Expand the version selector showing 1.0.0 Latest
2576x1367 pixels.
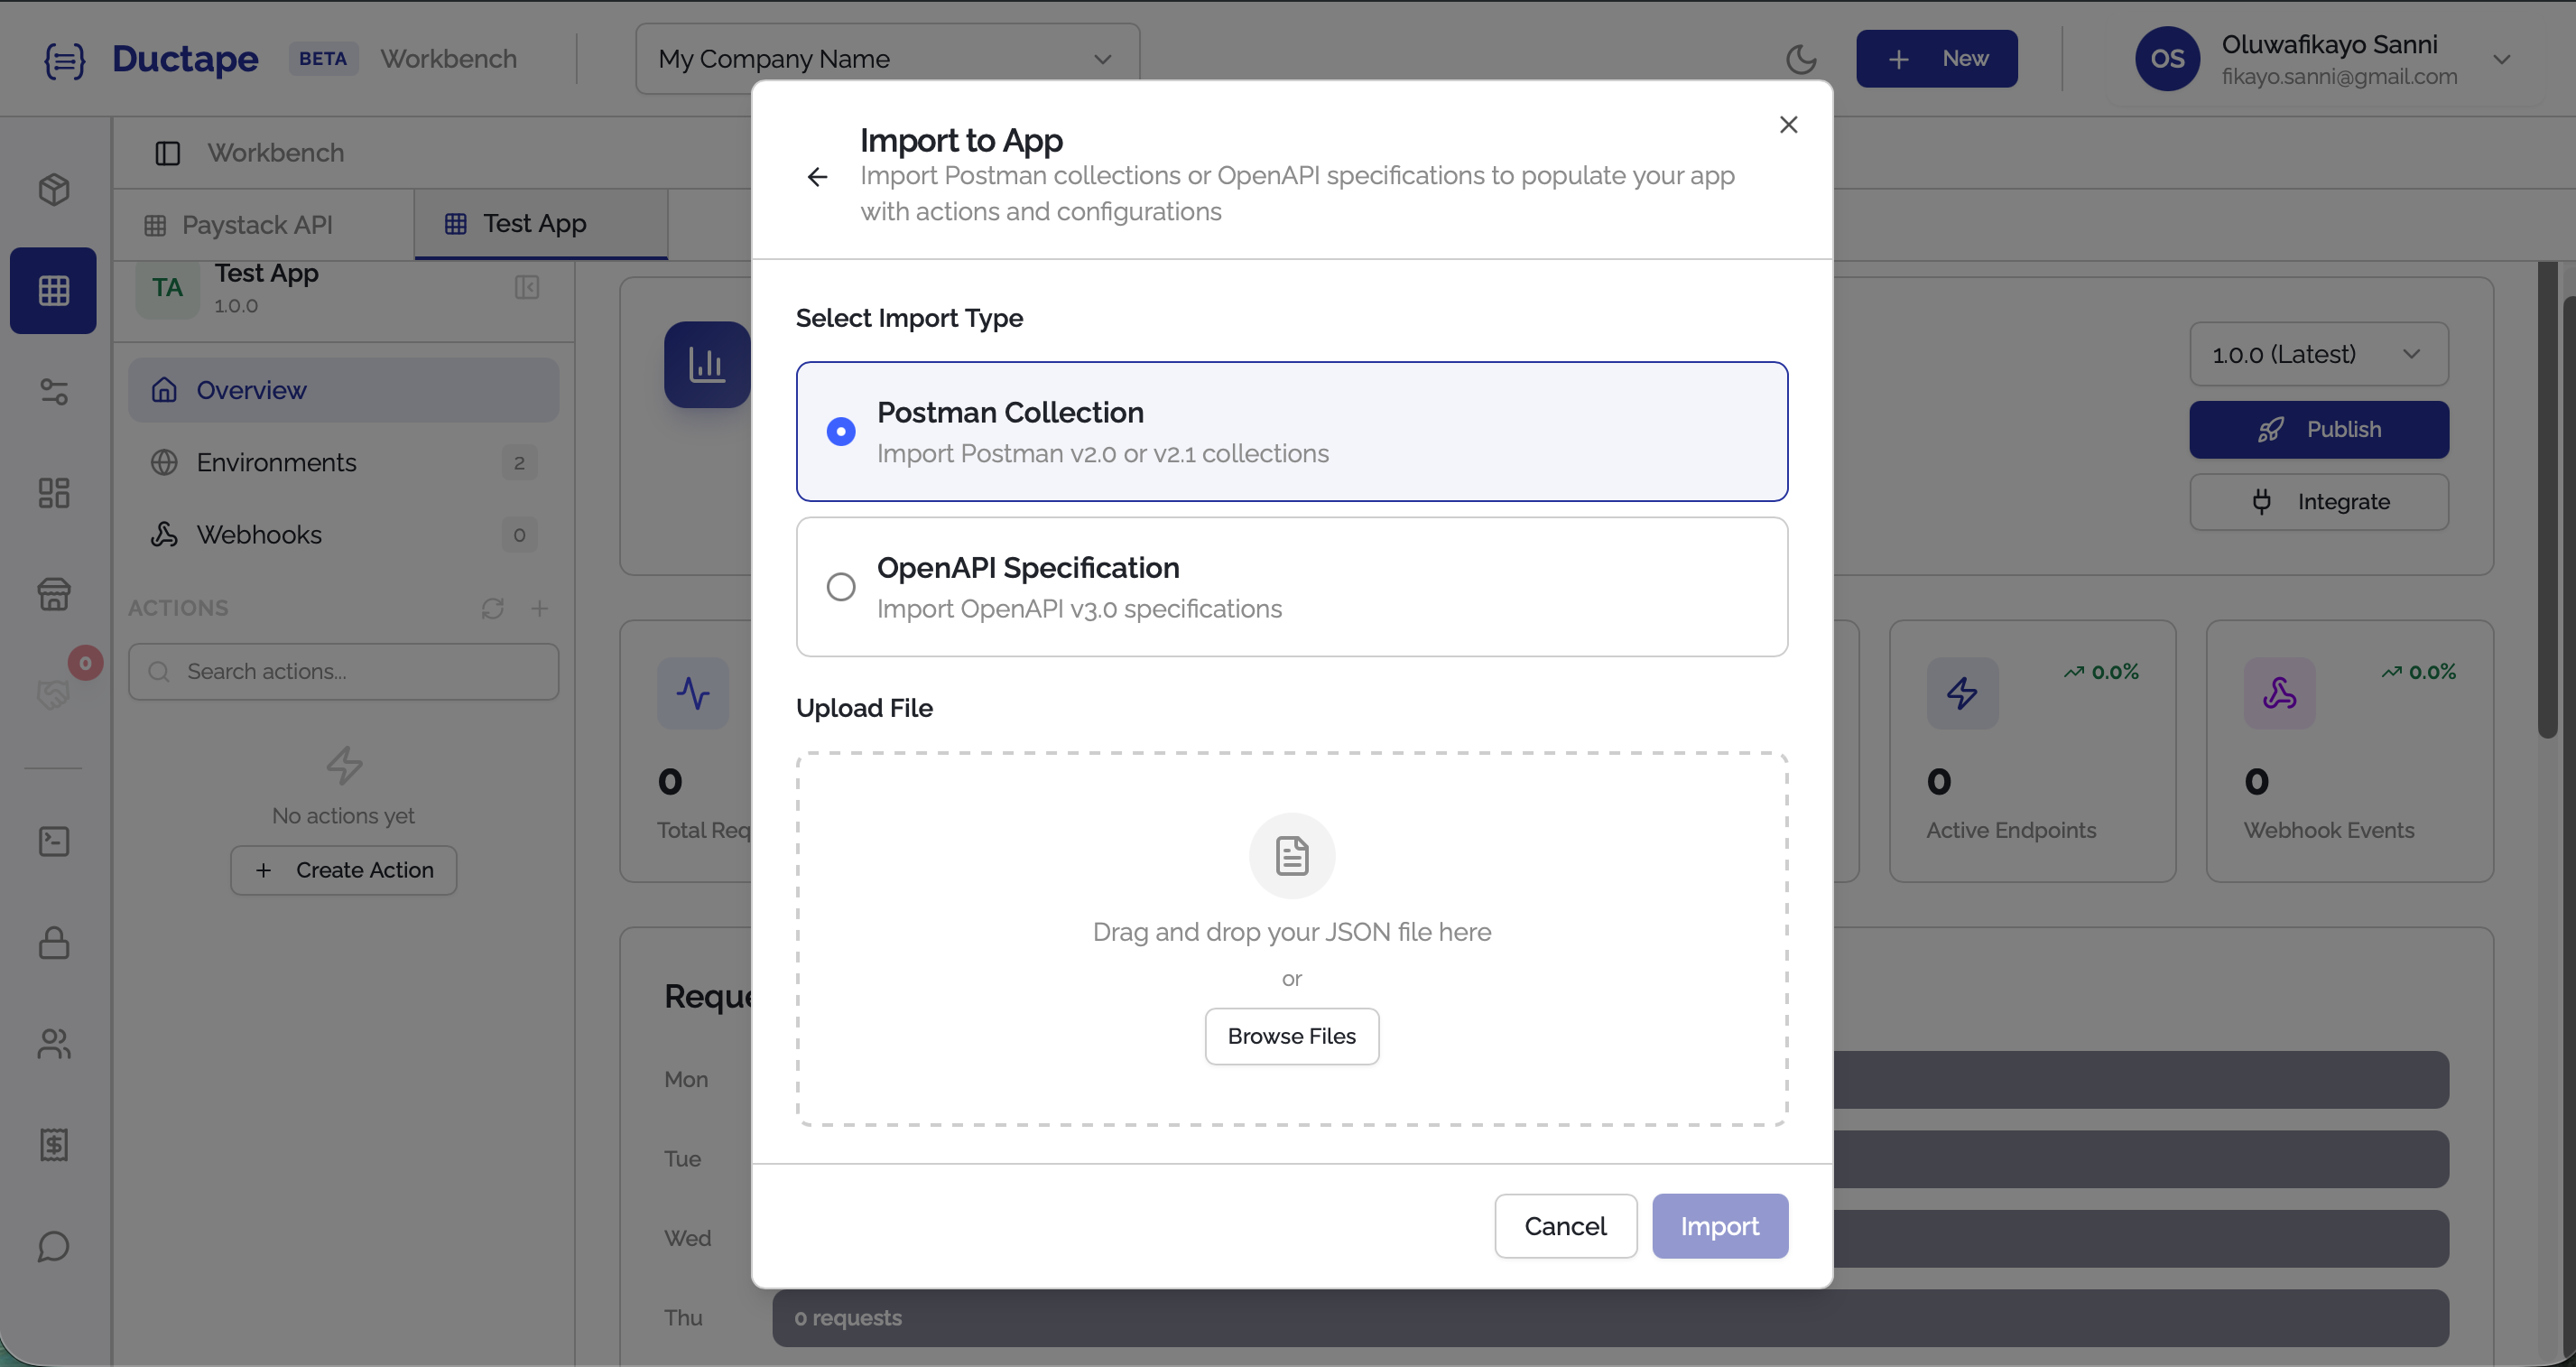pyautogui.click(x=2318, y=354)
